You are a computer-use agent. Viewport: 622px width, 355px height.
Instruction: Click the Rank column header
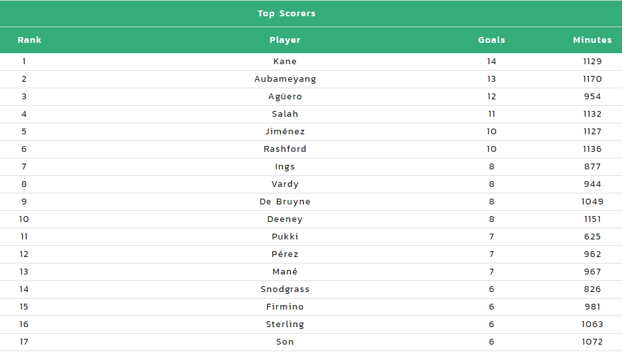coord(29,40)
